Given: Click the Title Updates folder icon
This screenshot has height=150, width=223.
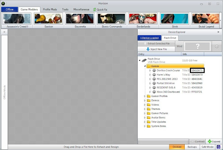Looking at the screenshot, I should click(x=149, y=122).
